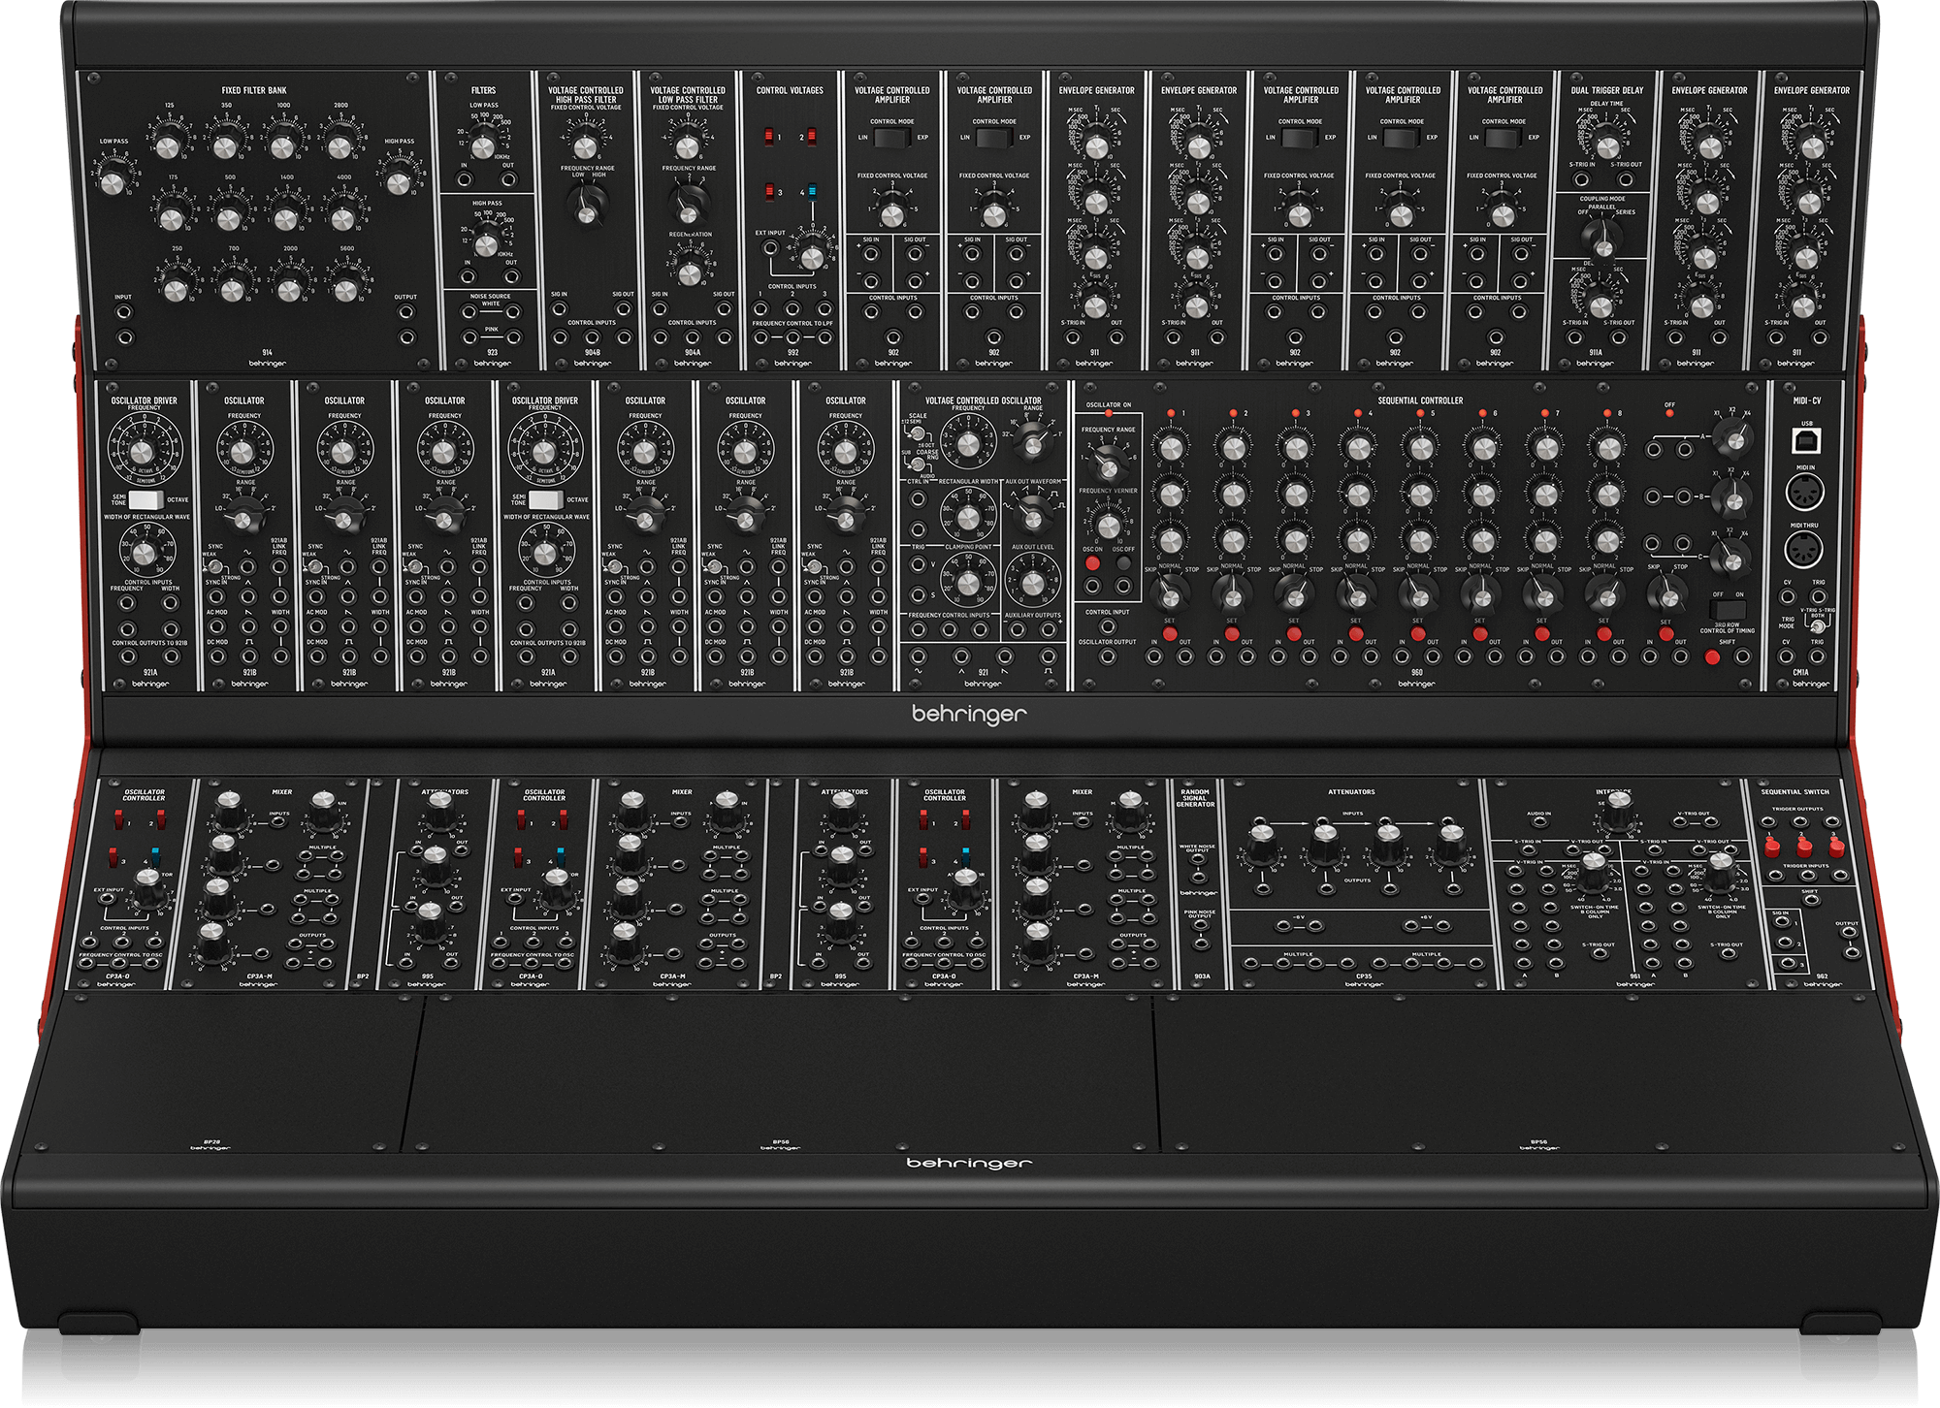Toggle blue switch 4 on Control Voltages module
This screenshot has width=1940, height=1408.
[x=812, y=191]
